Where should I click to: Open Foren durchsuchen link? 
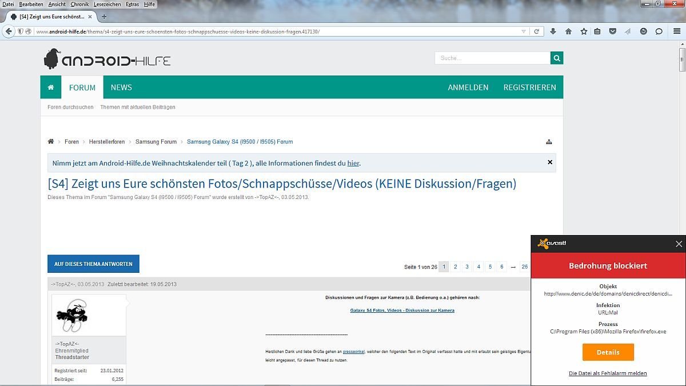70,107
